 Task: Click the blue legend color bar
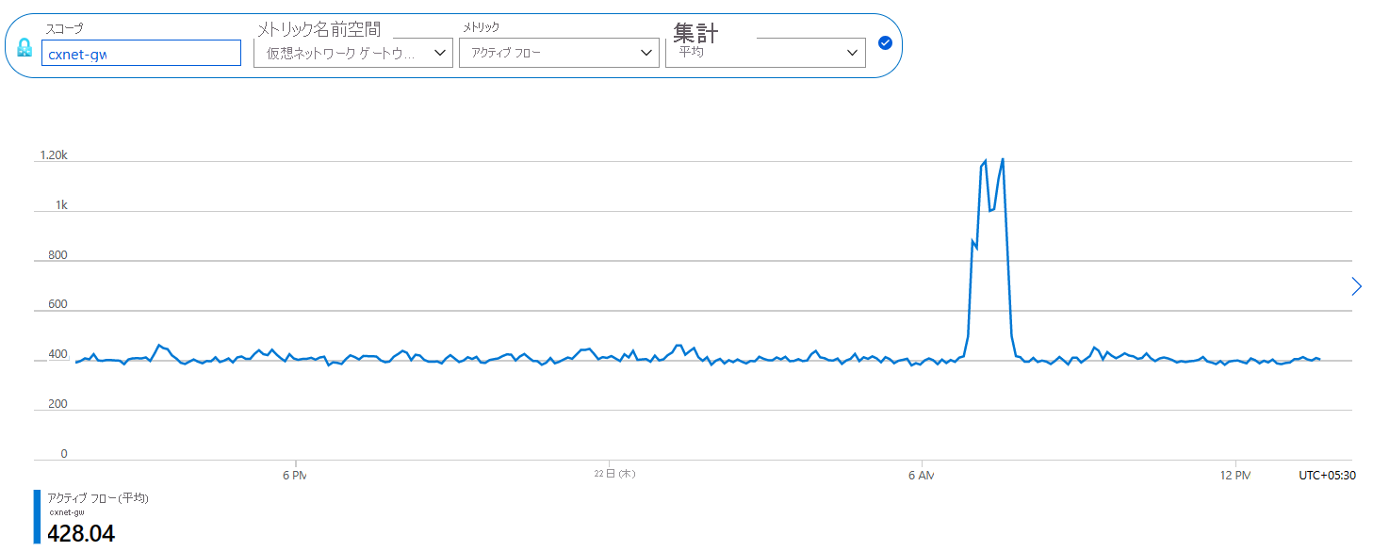(37, 516)
